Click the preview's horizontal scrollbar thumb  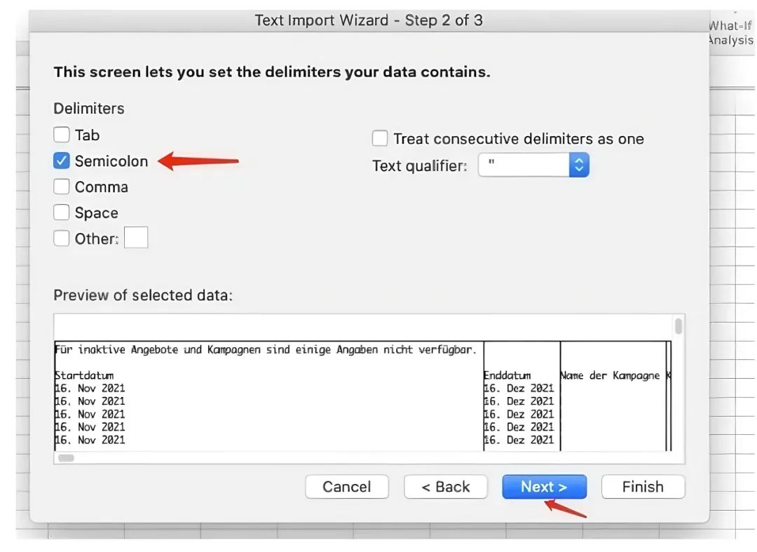coord(66,457)
